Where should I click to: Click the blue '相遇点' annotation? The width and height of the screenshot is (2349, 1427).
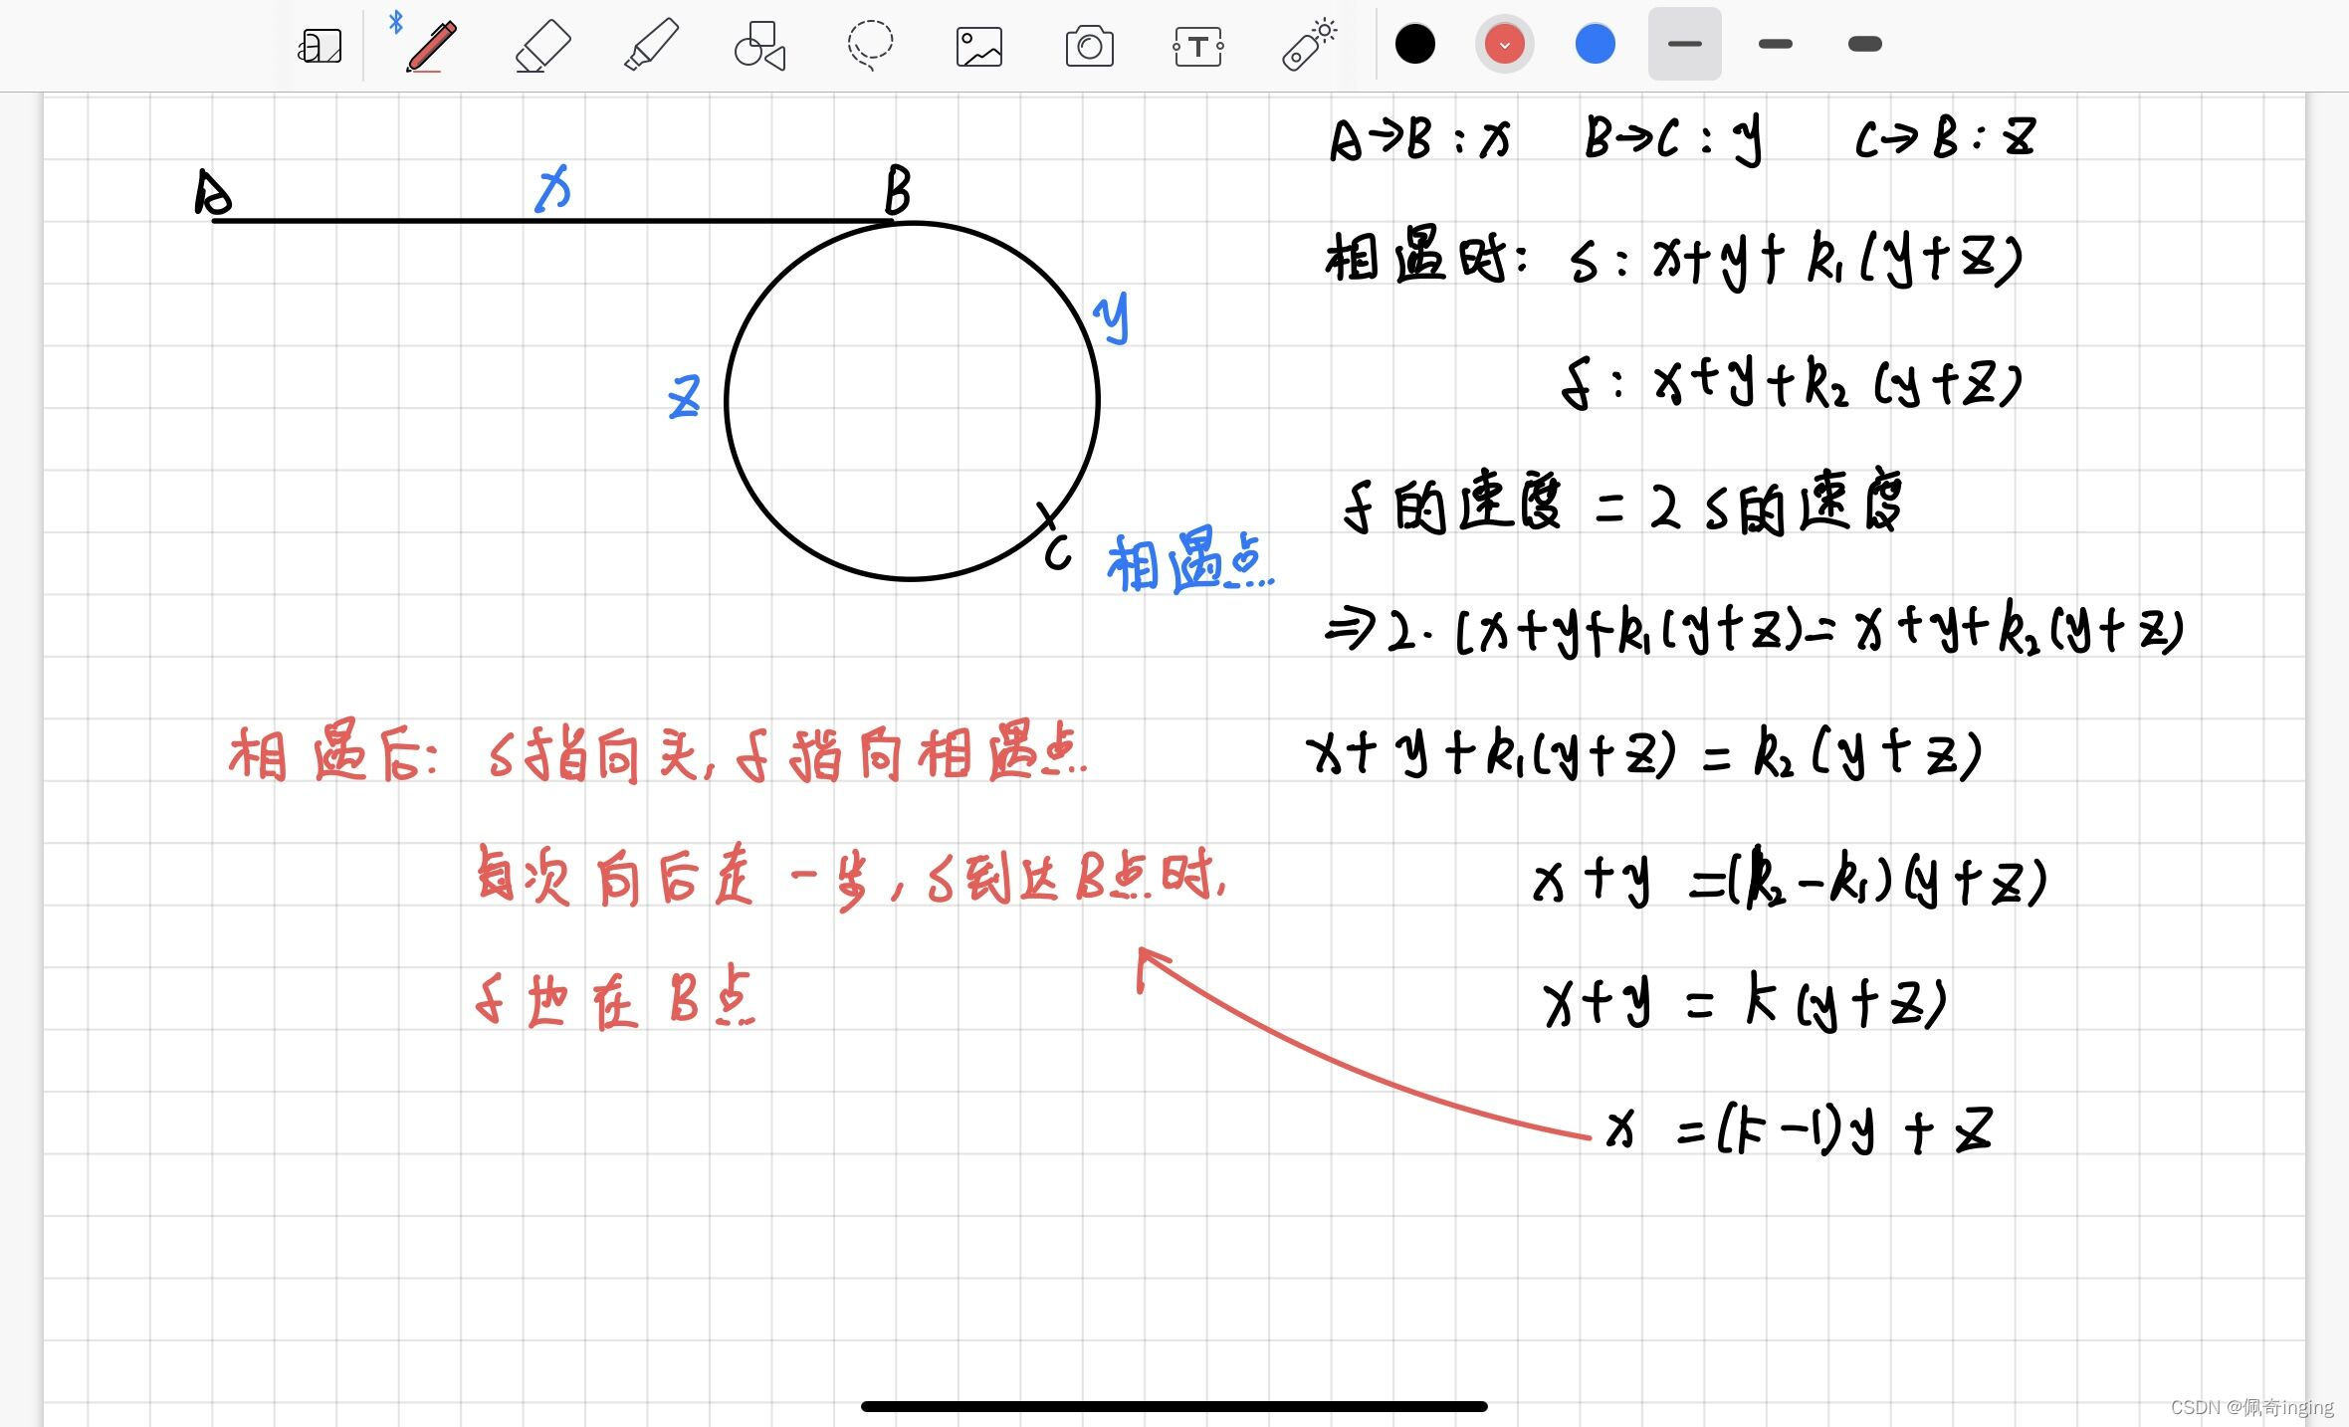coord(1189,562)
